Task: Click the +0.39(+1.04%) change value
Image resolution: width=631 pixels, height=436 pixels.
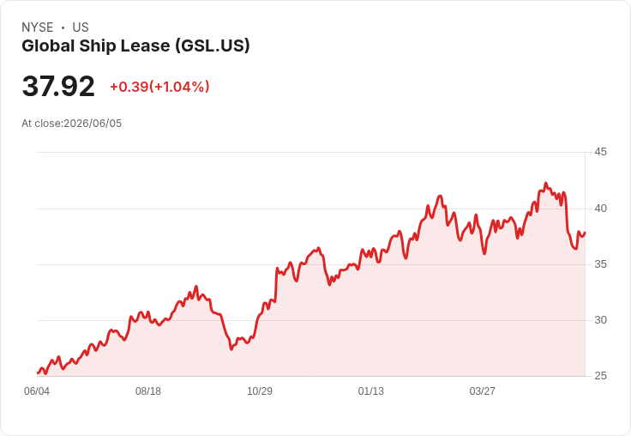Action: (x=159, y=87)
